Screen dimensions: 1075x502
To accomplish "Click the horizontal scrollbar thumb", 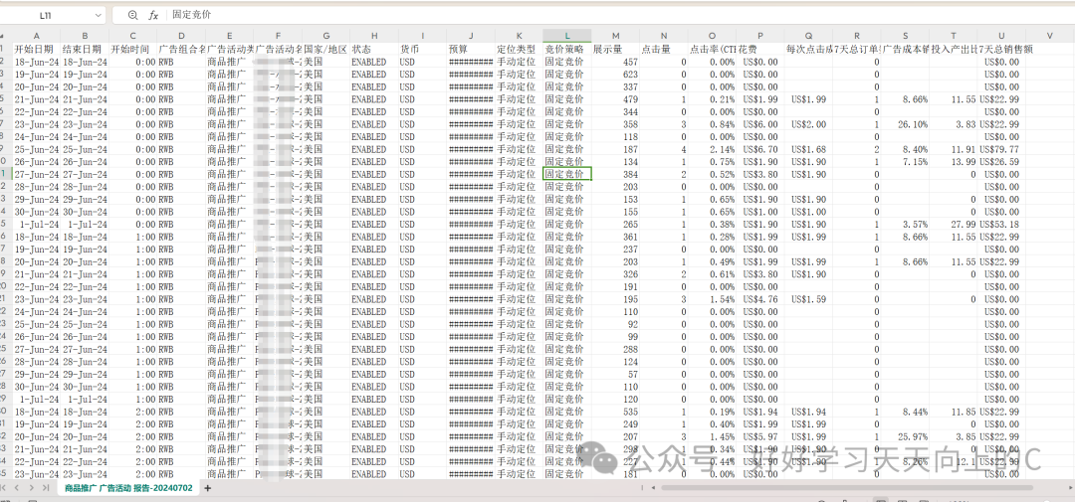I will 847,488.
